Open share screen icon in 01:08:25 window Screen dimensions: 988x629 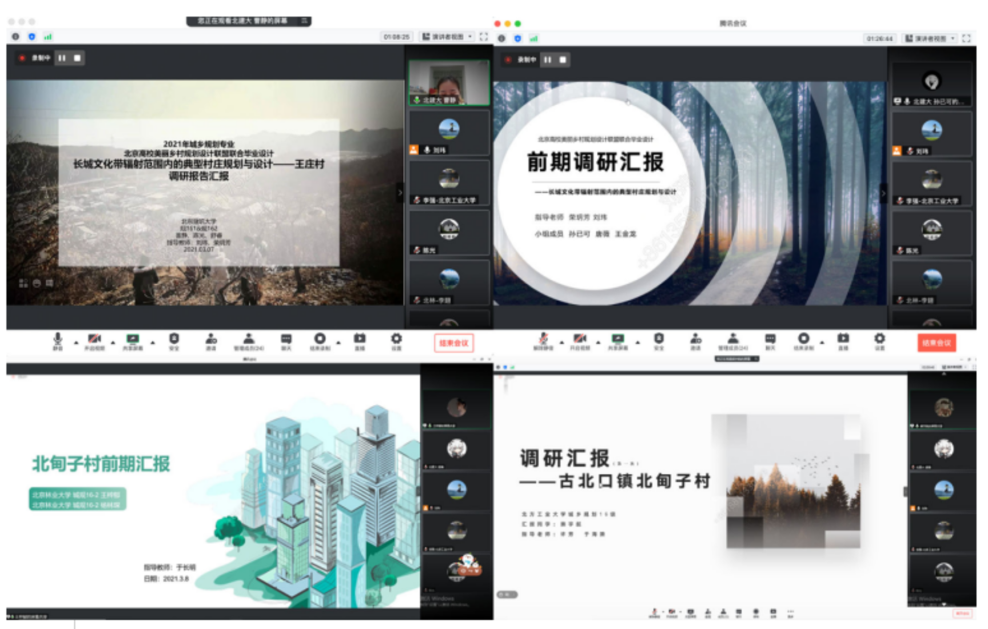[133, 341]
